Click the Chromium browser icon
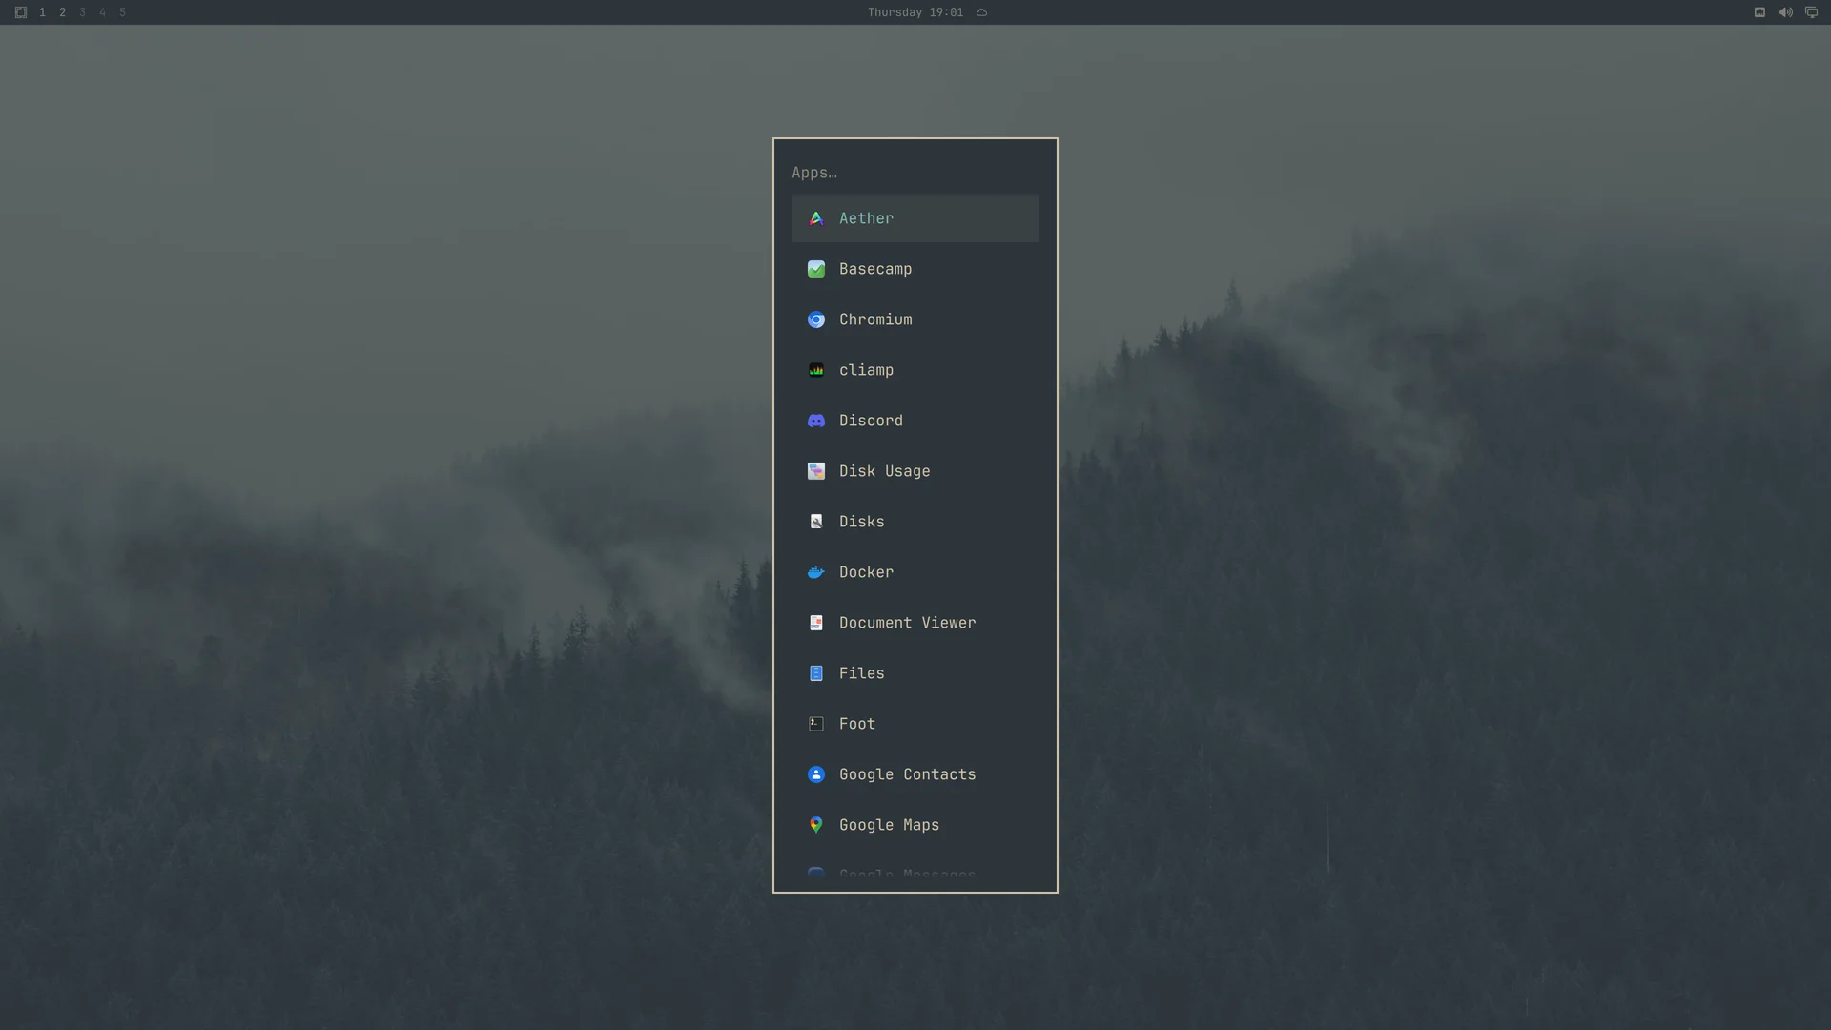 816,319
